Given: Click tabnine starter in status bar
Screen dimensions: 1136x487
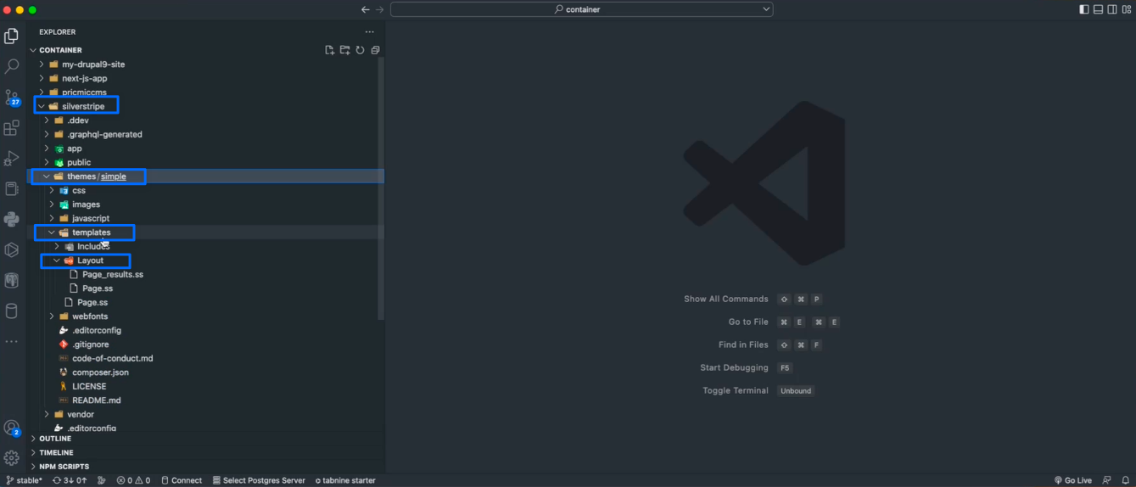Looking at the screenshot, I should coord(345,480).
